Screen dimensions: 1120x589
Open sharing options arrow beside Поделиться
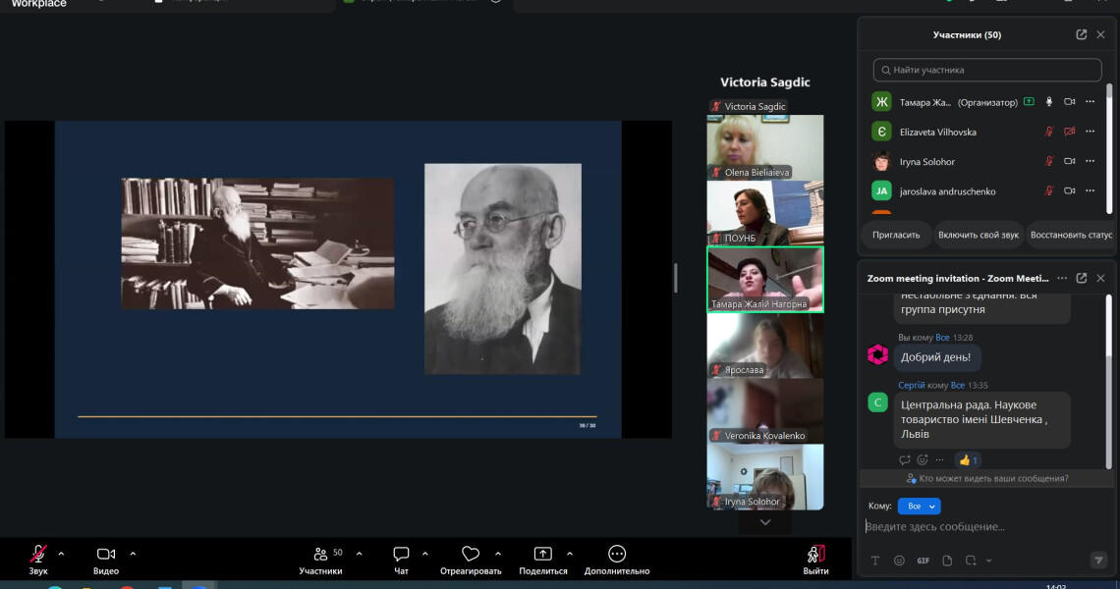(569, 554)
